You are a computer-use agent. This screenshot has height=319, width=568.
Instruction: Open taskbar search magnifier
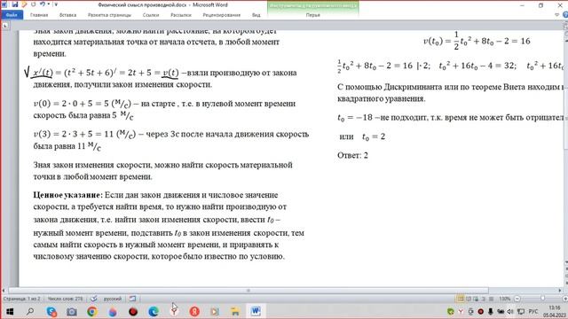(x=30, y=311)
